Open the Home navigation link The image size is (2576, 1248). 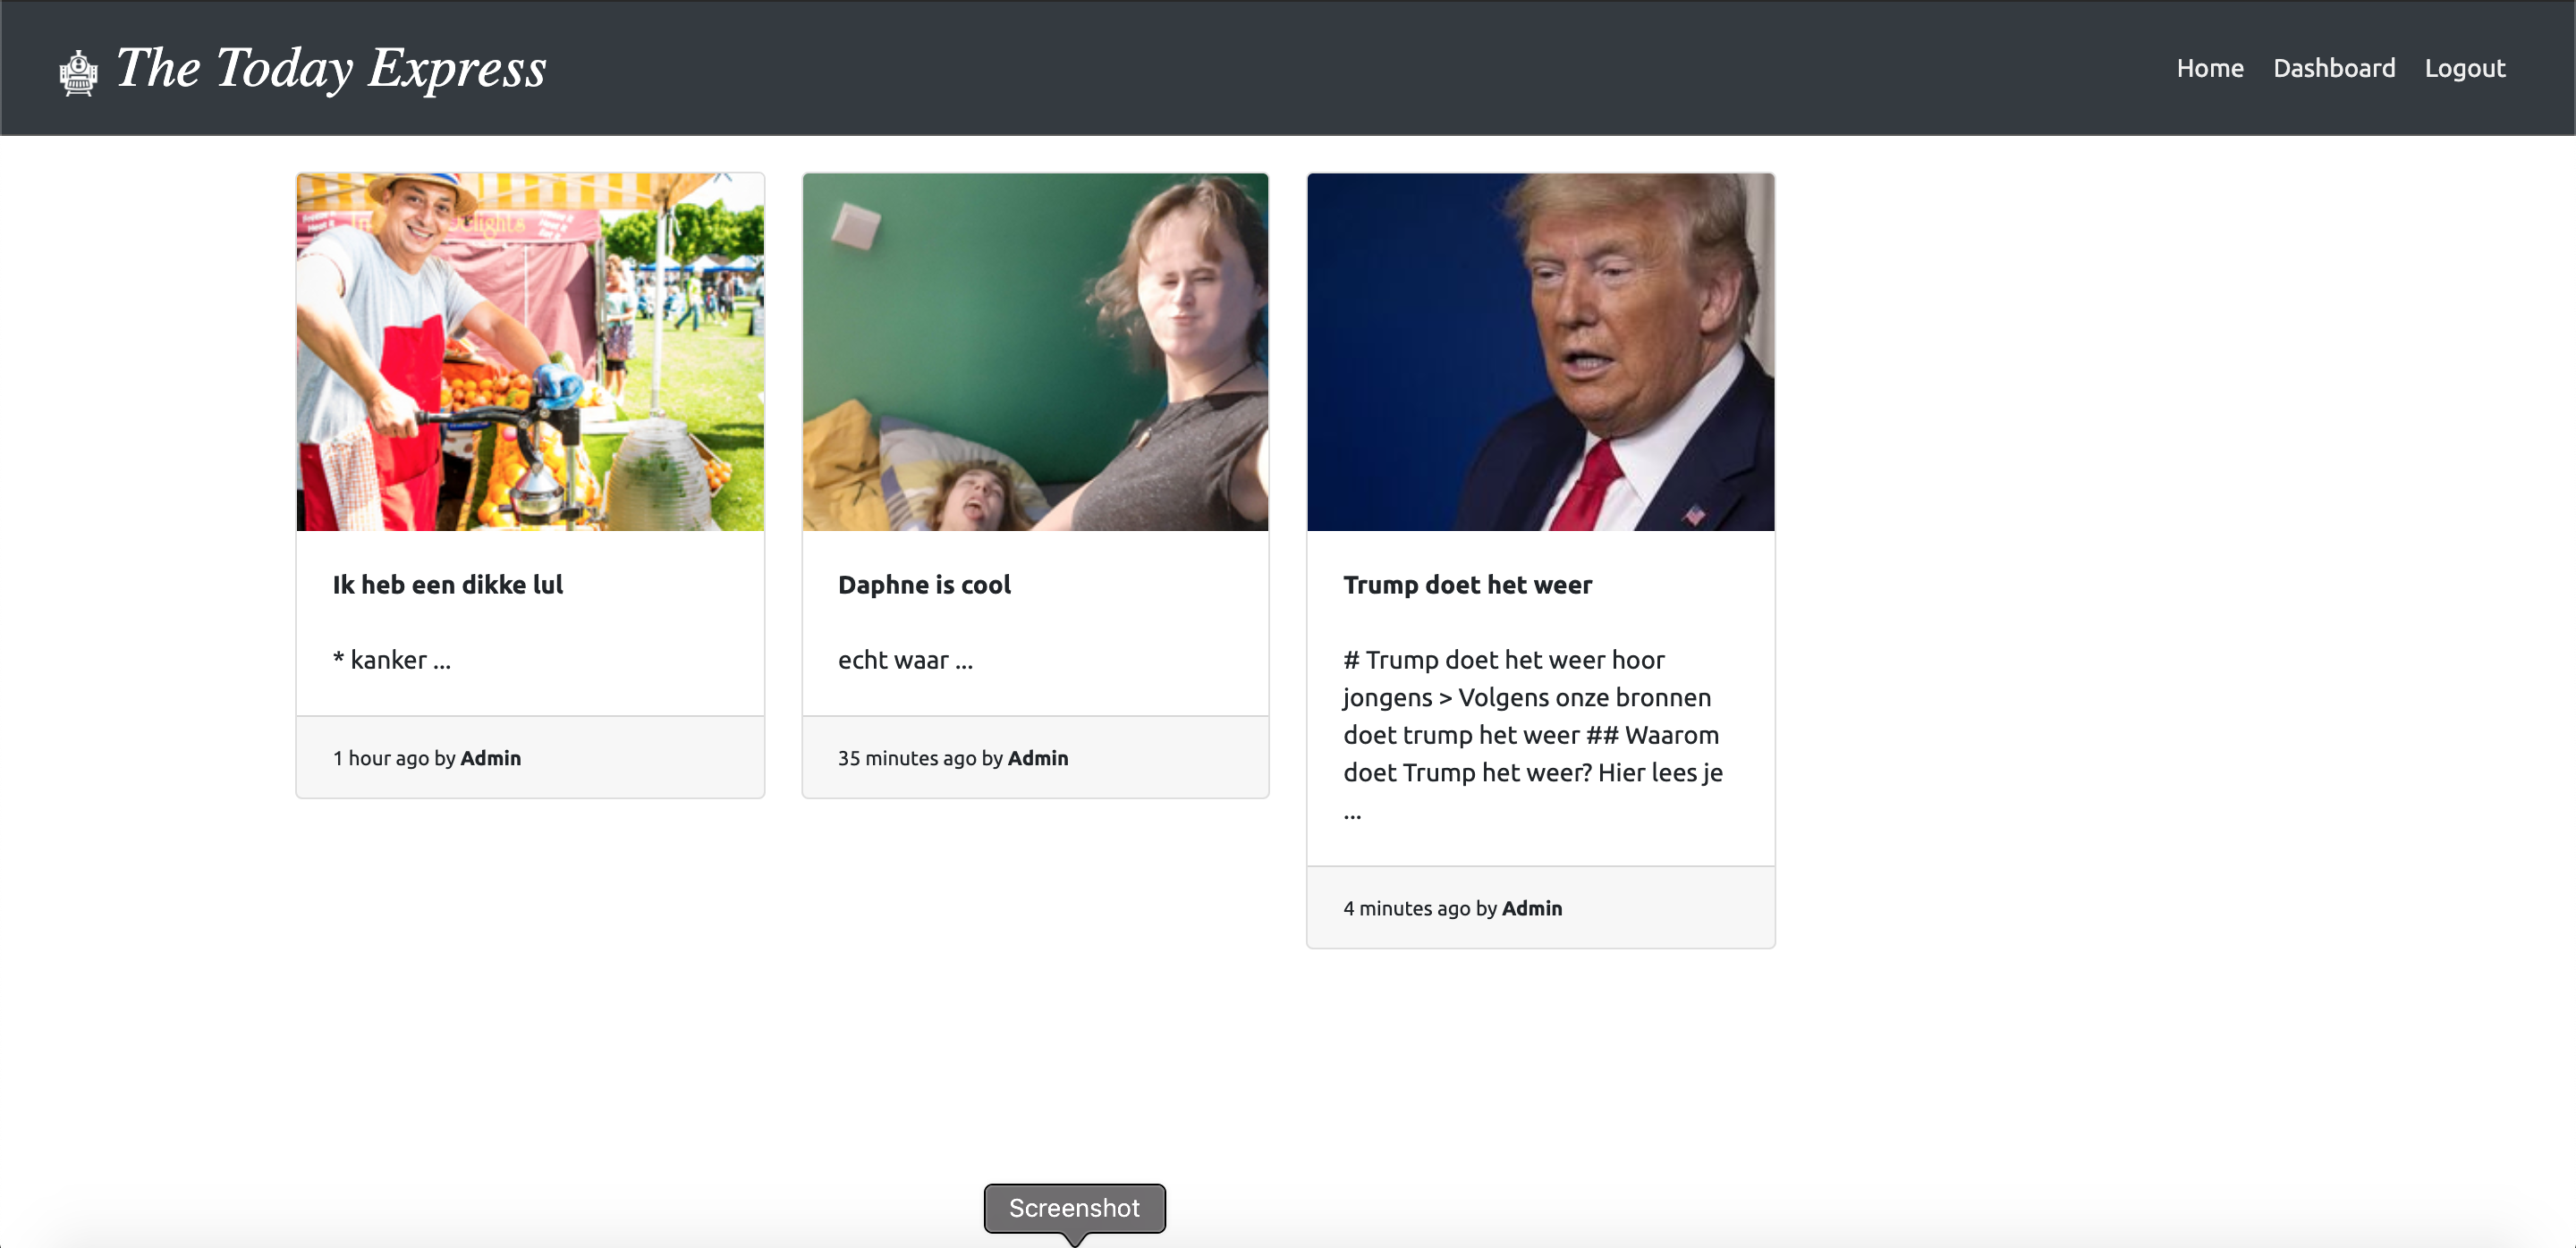pyautogui.click(x=2209, y=68)
